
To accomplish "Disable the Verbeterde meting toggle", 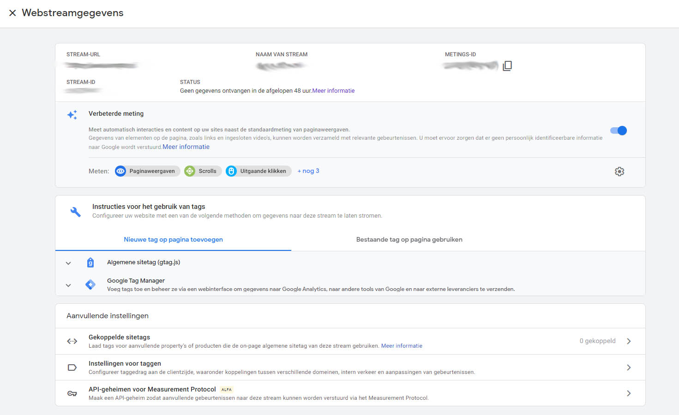I will click(619, 130).
